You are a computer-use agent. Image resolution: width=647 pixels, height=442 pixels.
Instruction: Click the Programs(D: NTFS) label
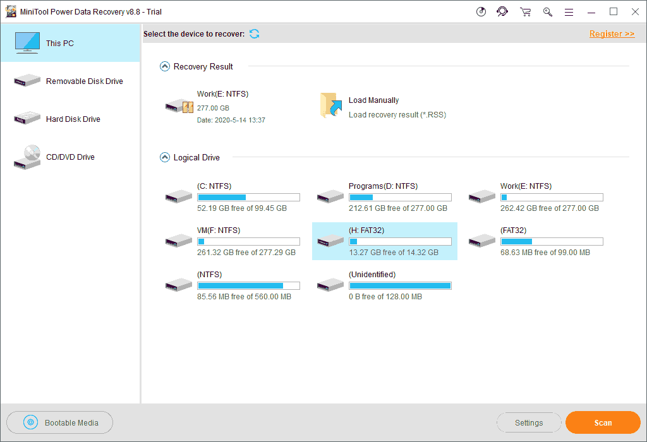coord(383,186)
